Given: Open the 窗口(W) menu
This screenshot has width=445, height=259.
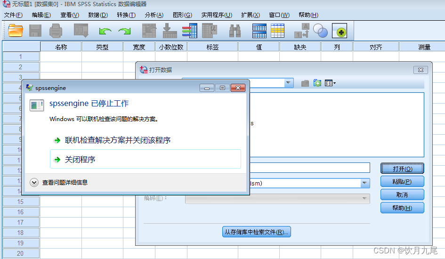Looking at the screenshot, I should [x=279, y=15].
